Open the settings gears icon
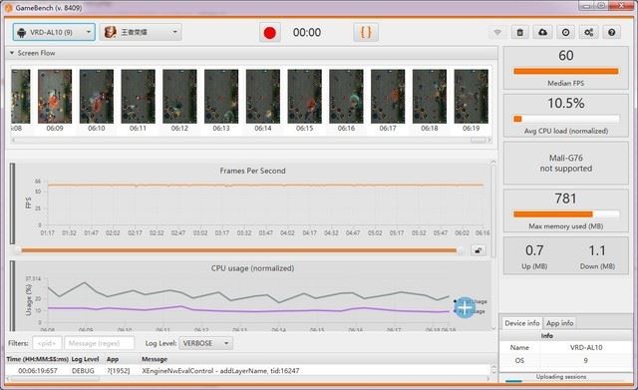 (x=588, y=33)
